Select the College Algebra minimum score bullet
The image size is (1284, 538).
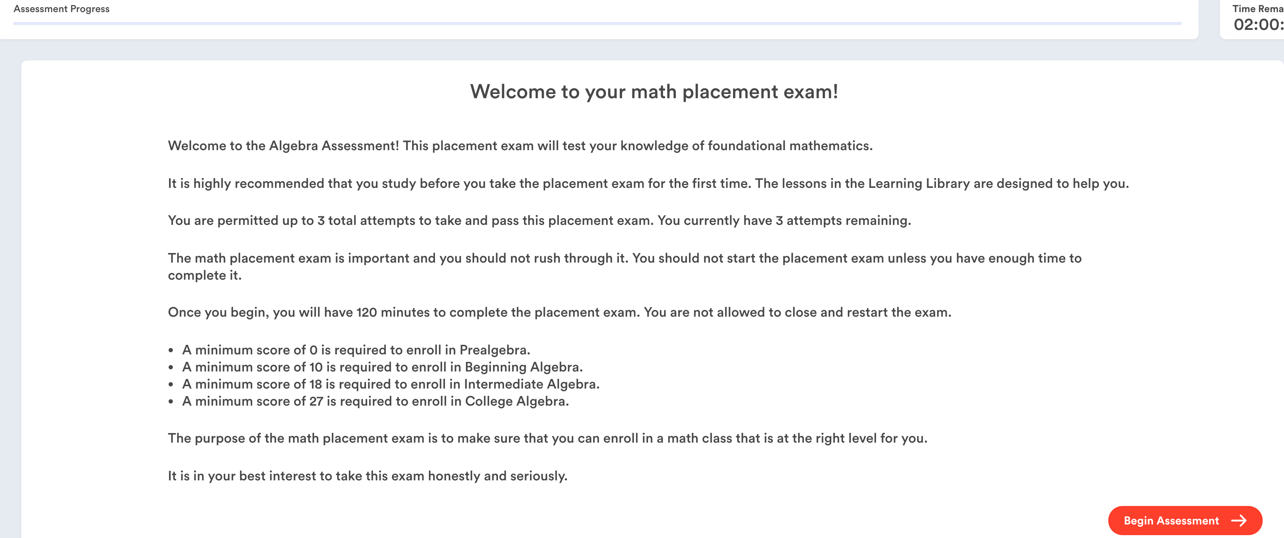375,401
